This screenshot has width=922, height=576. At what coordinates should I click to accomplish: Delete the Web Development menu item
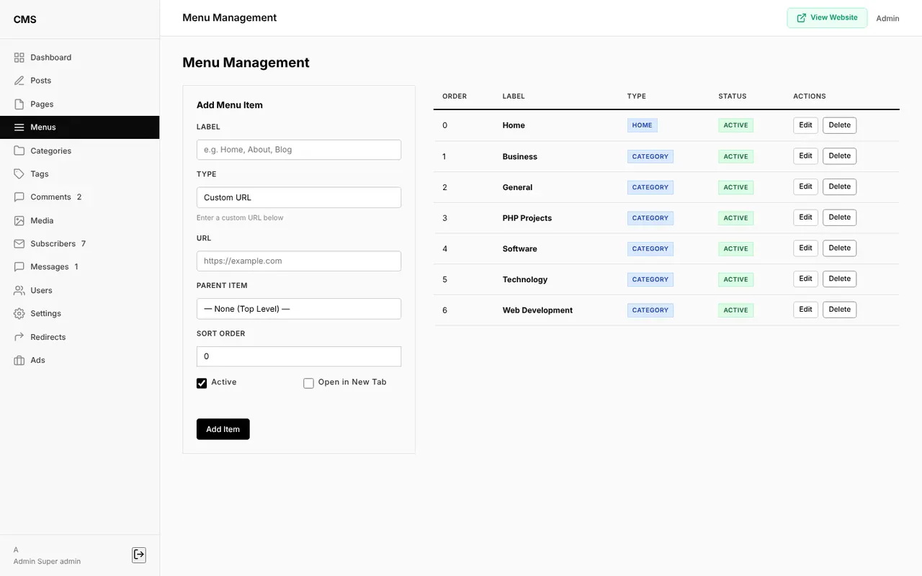click(840, 310)
